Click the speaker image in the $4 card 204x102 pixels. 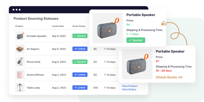pos(108,28)
